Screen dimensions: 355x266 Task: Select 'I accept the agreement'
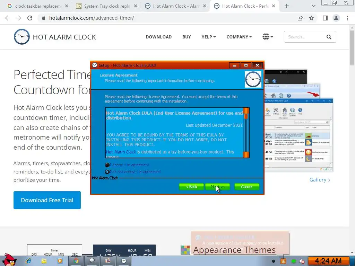127,165
